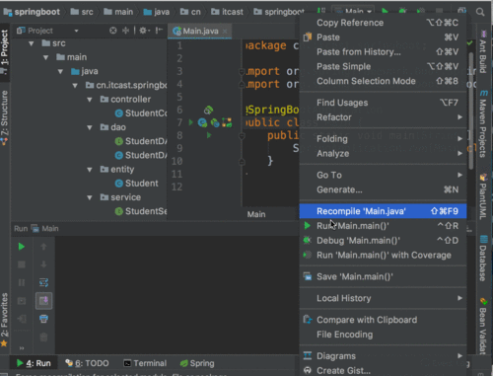Open the Maven Projects tool window
This screenshot has width=493, height=376.
(483, 124)
